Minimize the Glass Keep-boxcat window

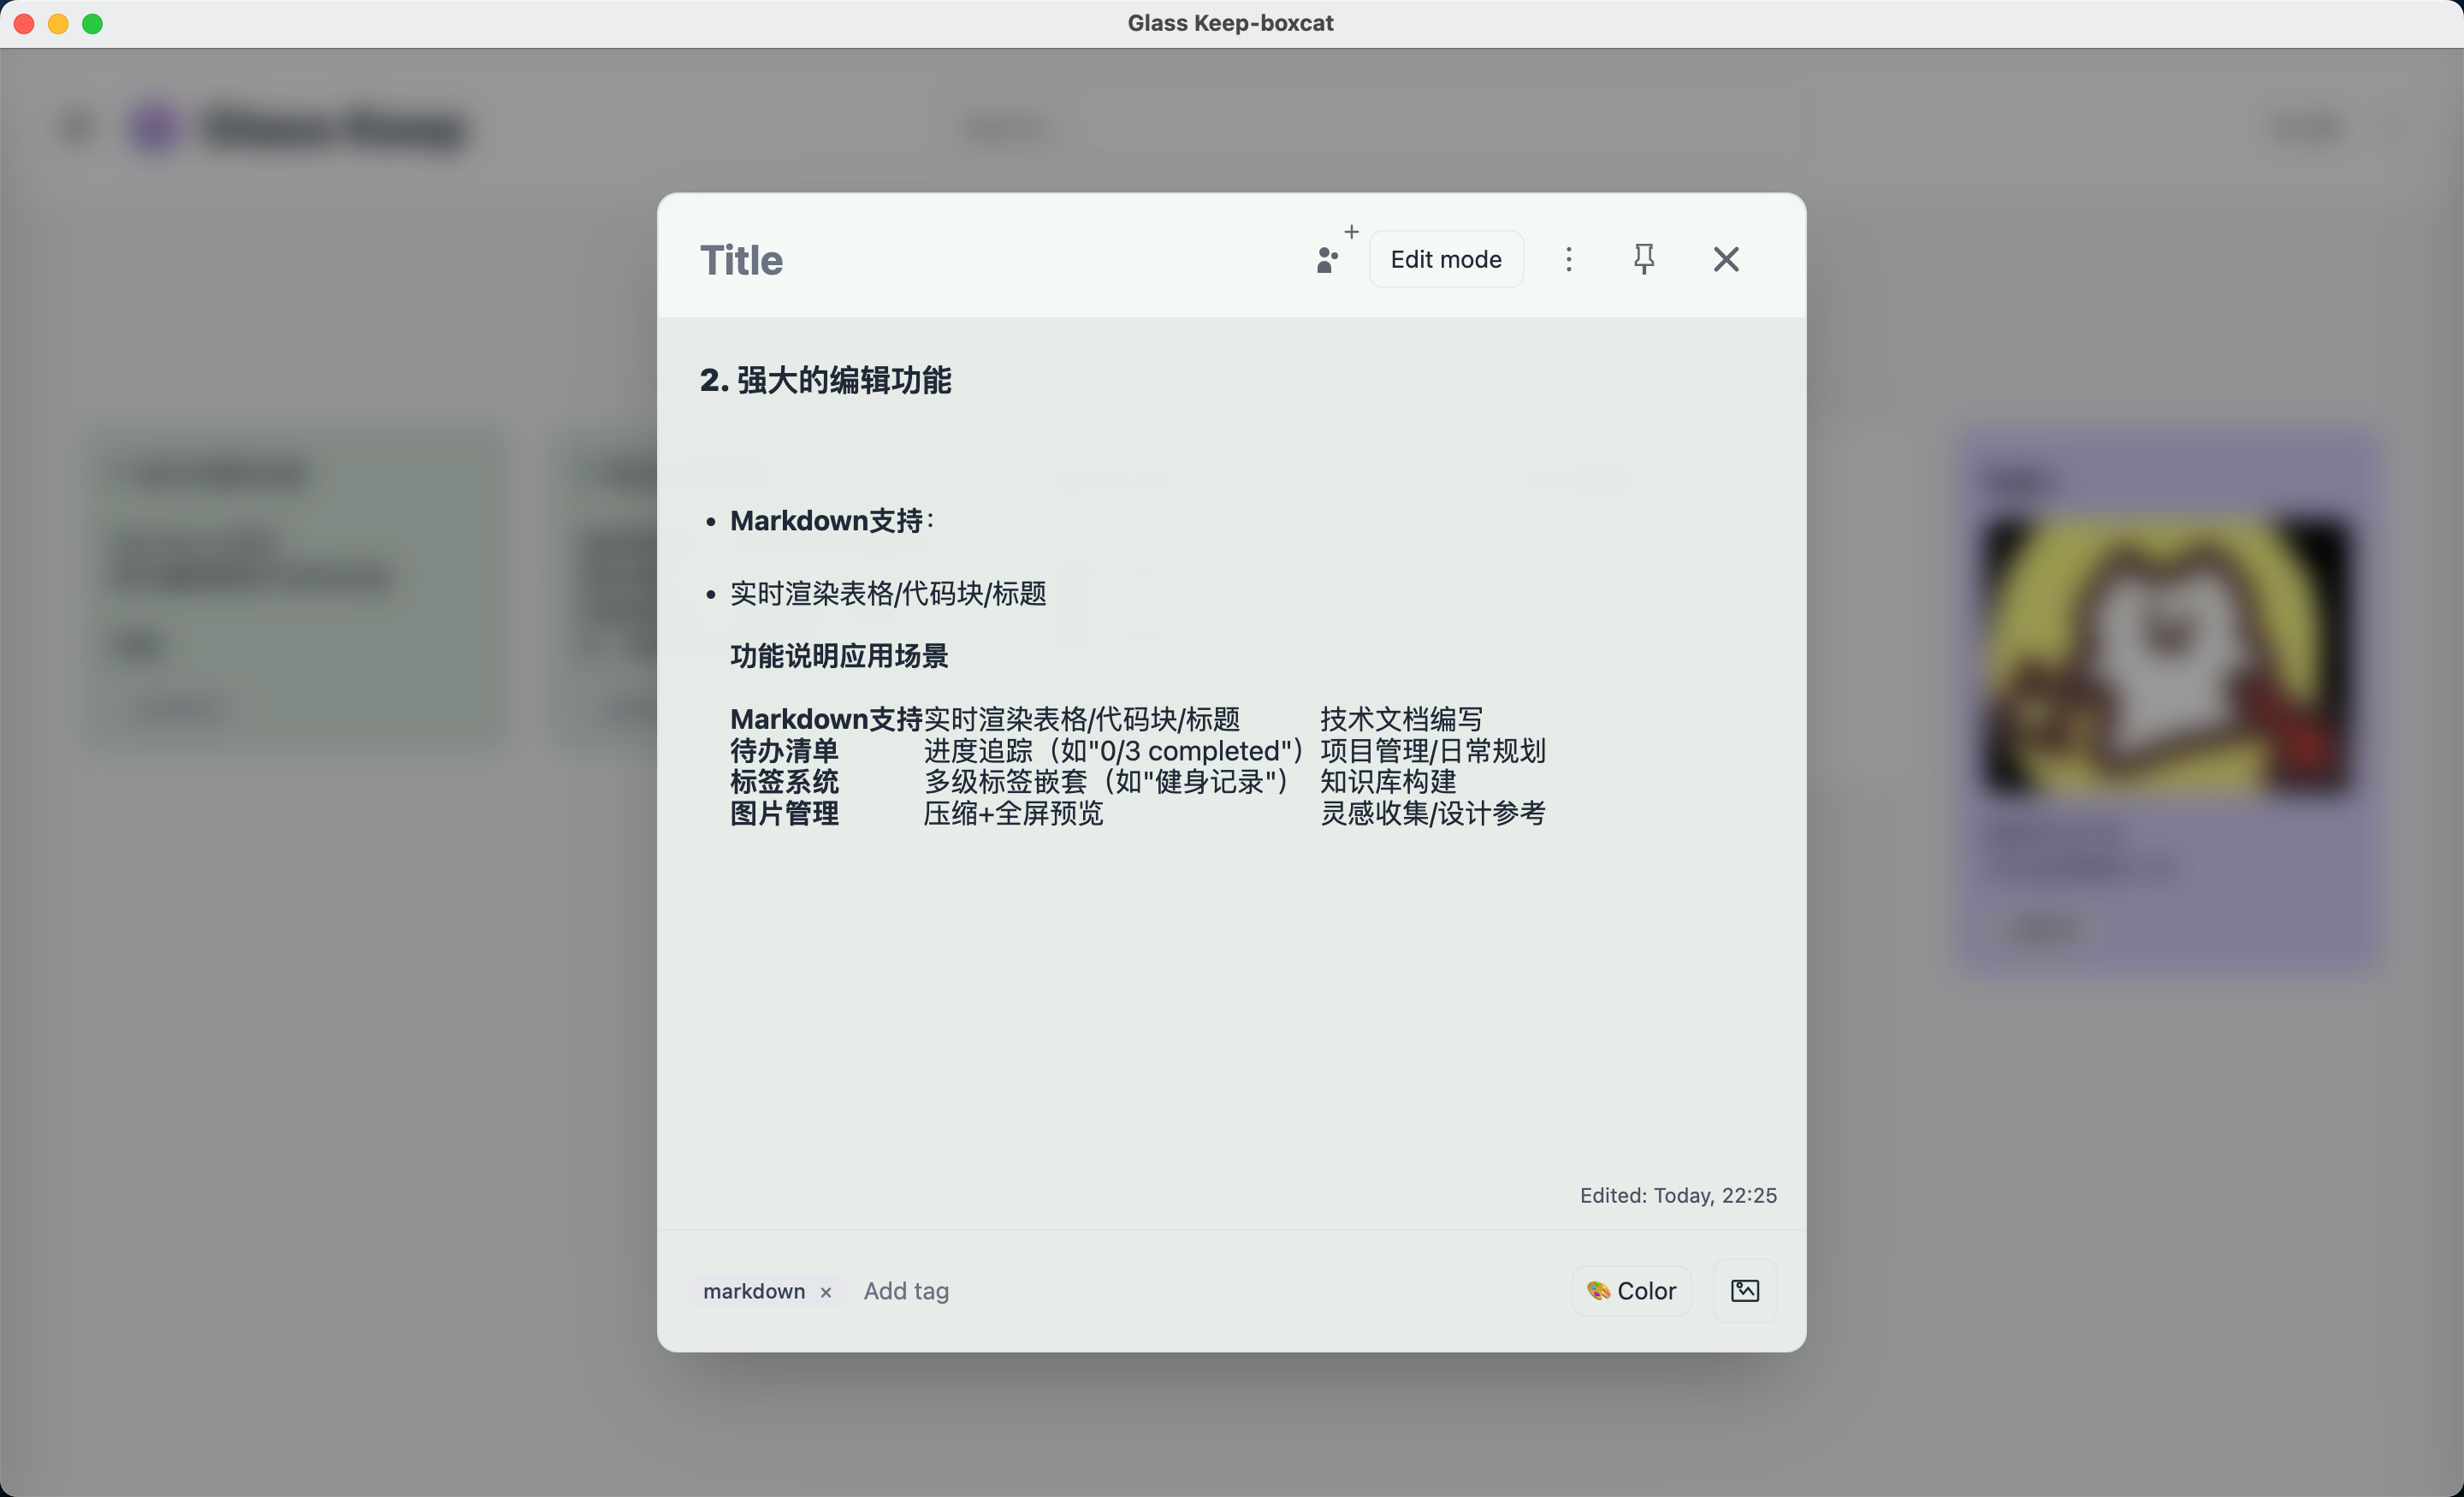point(58,23)
